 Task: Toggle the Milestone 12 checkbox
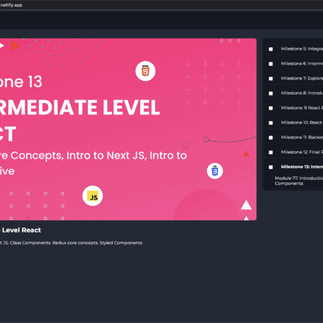coord(271,153)
